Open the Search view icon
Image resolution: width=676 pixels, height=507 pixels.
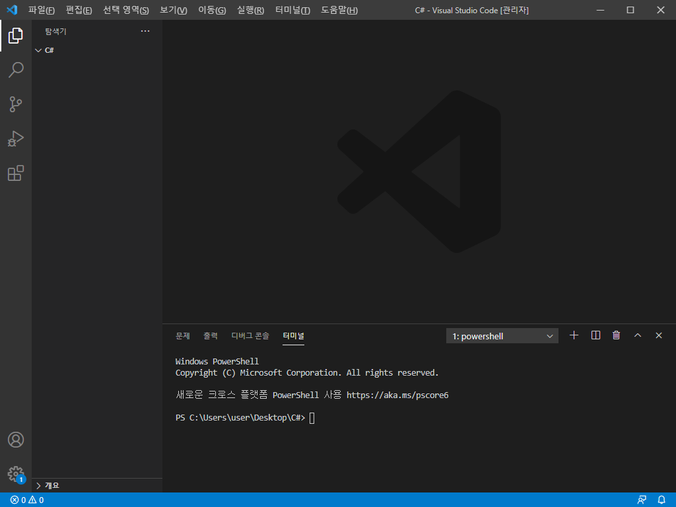[16, 70]
